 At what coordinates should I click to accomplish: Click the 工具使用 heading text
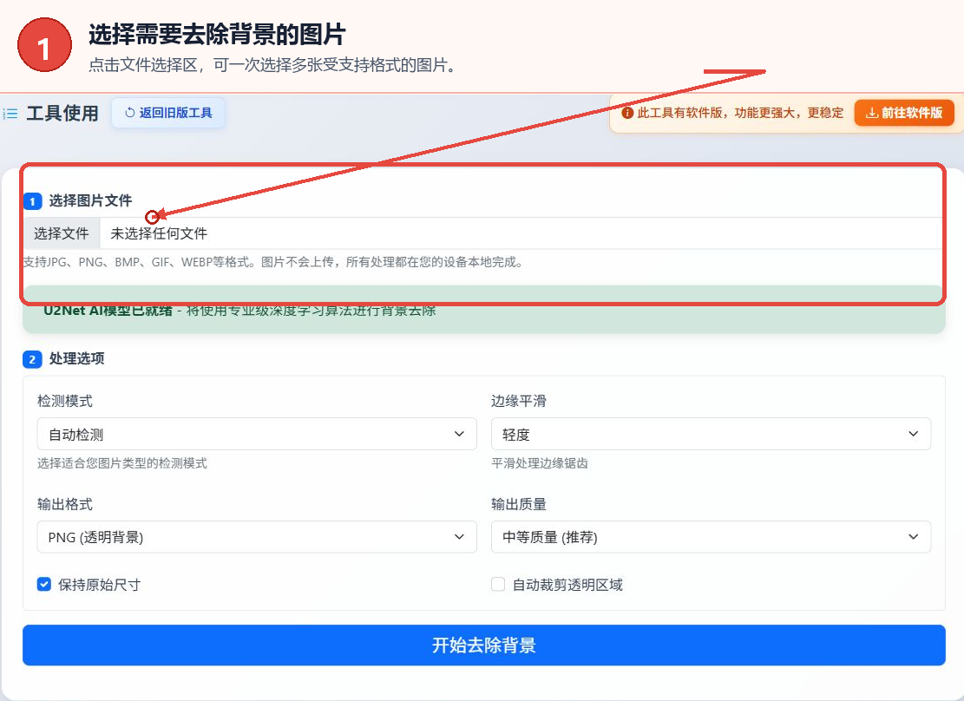pos(62,114)
